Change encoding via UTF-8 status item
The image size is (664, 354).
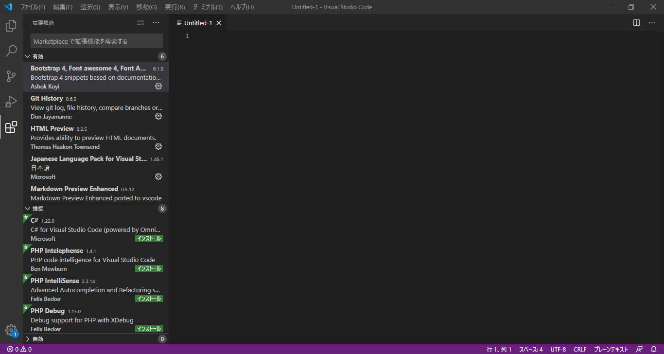point(558,349)
